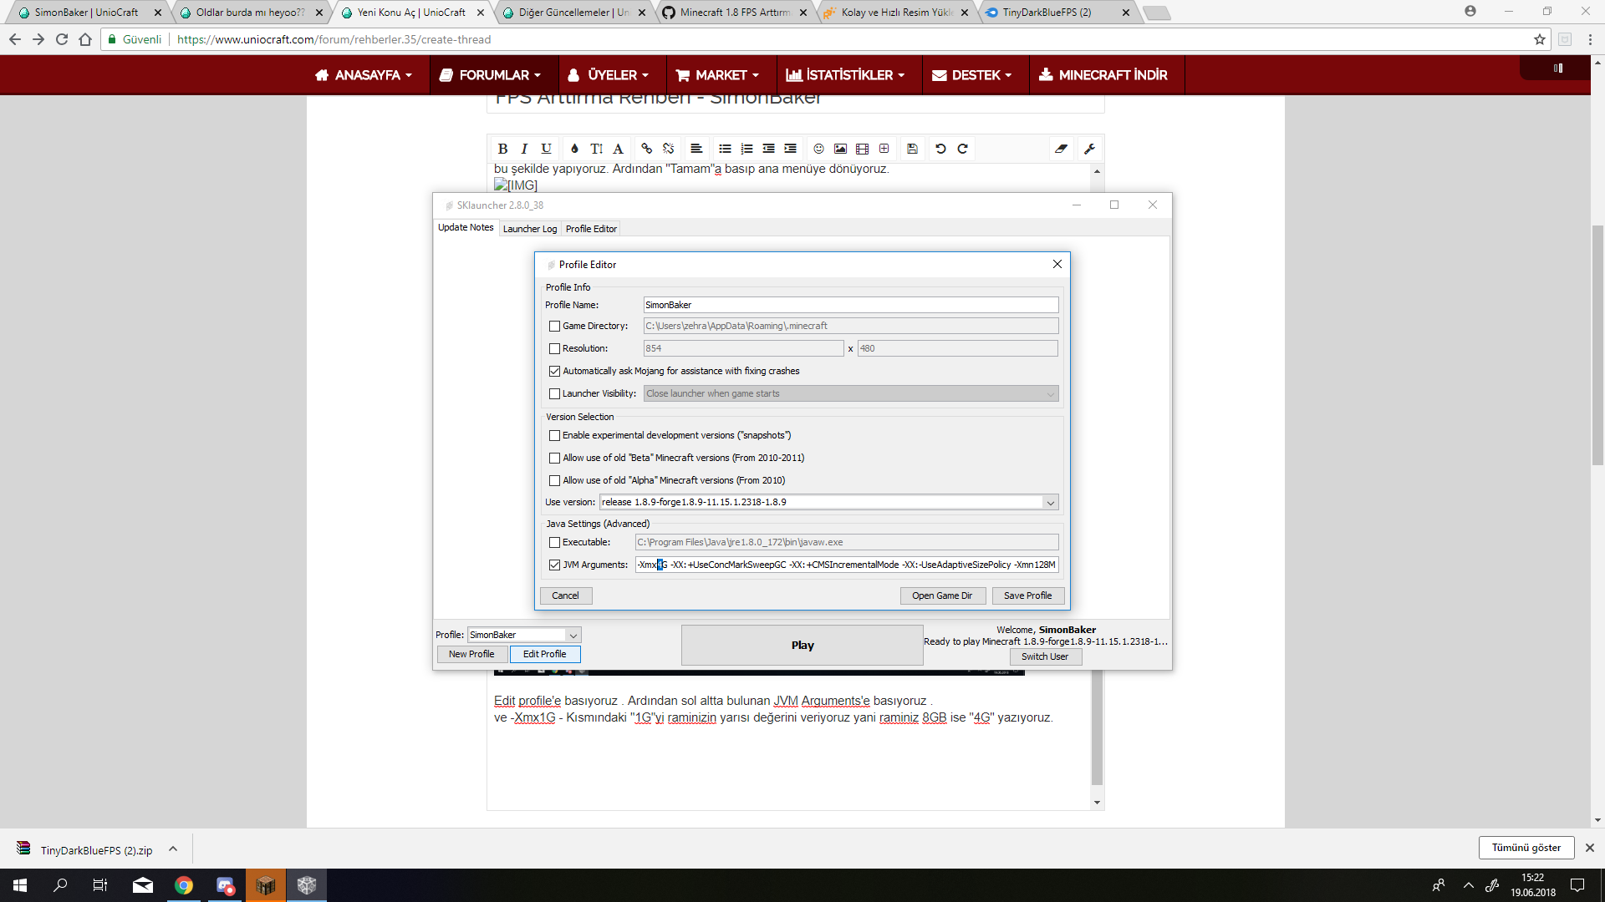
Task: Click the Switch User button
Action: 1044,657
